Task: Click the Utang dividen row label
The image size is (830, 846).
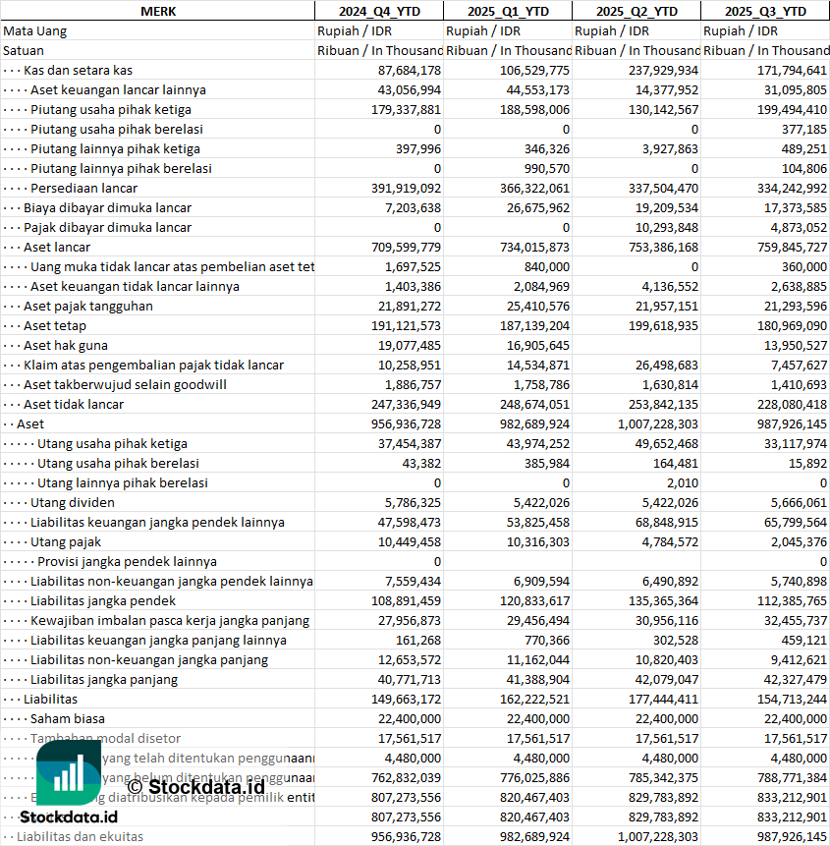Action: point(73,502)
